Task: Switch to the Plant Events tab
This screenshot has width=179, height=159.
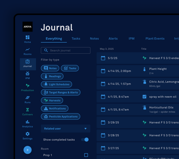Action: pyautogui.click(x=155, y=39)
